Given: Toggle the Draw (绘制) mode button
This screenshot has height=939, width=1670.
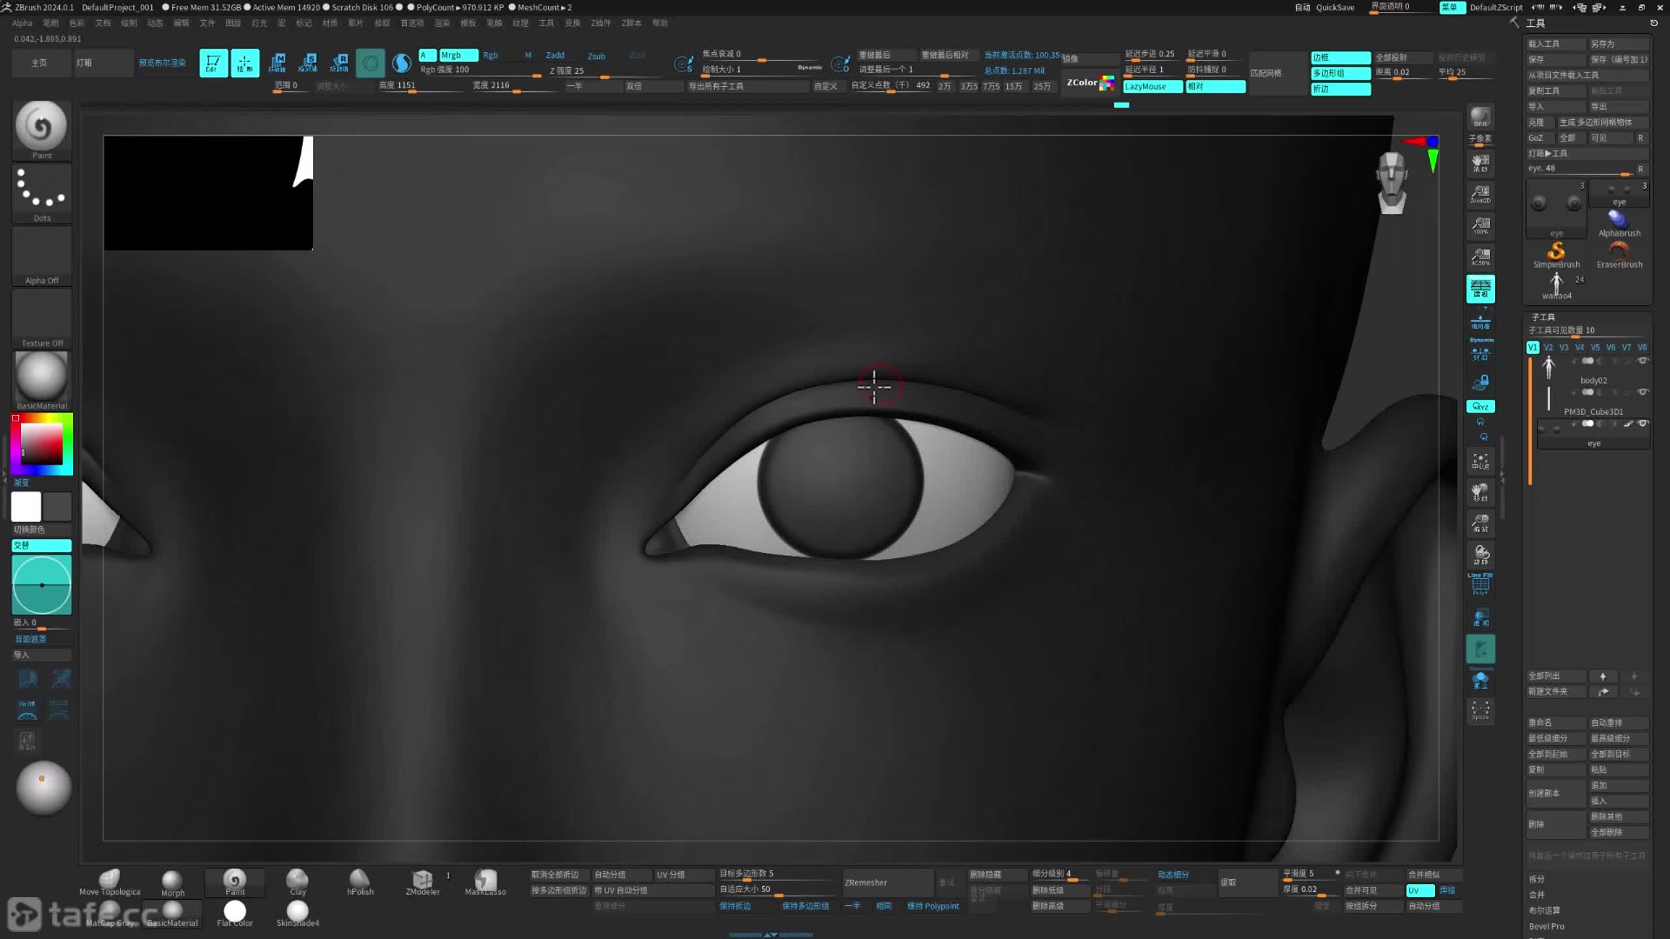Looking at the screenshot, I should [245, 63].
